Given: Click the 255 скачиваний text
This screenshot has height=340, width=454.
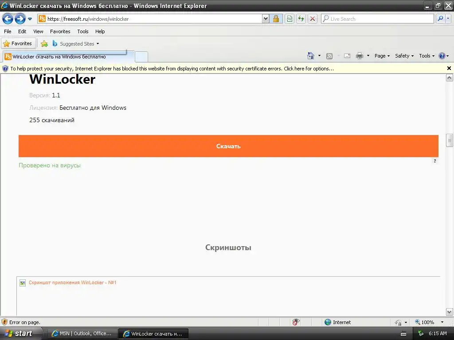Looking at the screenshot, I should pos(52,120).
